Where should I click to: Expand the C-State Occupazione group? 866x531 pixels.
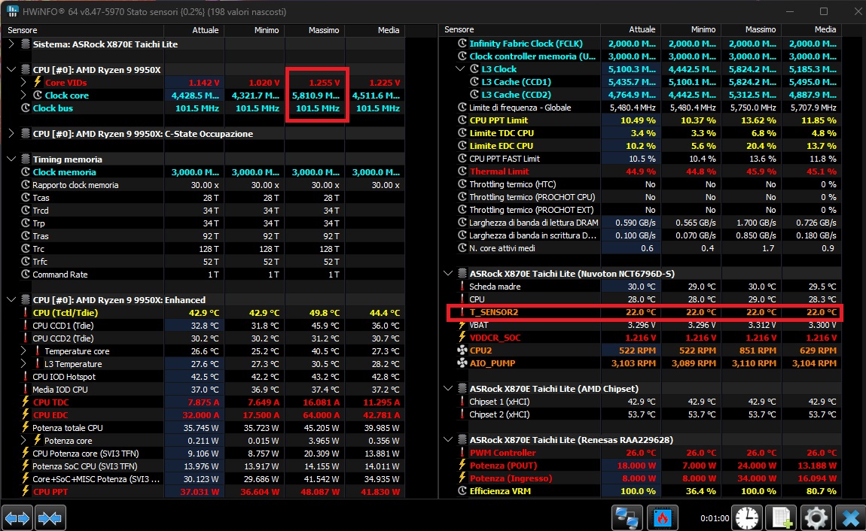tap(11, 133)
